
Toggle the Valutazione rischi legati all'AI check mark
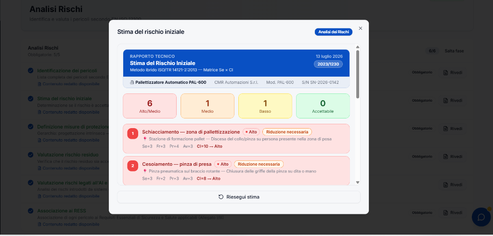click(30, 183)
